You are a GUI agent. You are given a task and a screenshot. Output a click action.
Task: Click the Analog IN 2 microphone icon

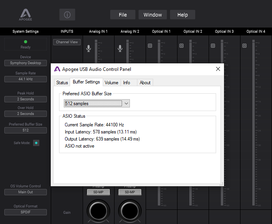(x=120, y=48)
